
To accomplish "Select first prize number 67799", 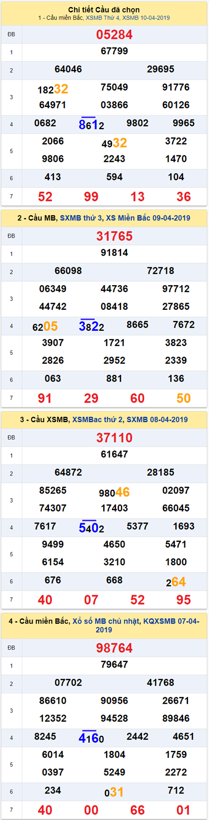I will pos(115,51).
